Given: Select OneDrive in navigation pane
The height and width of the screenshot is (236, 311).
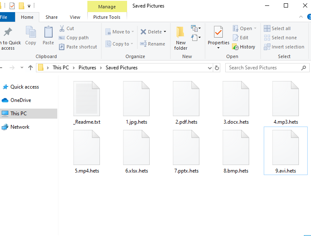Looking at the screenshot, I should 20,100.
